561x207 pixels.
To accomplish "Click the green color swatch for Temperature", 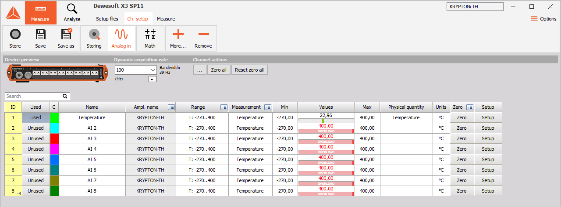I will point(54,117).
